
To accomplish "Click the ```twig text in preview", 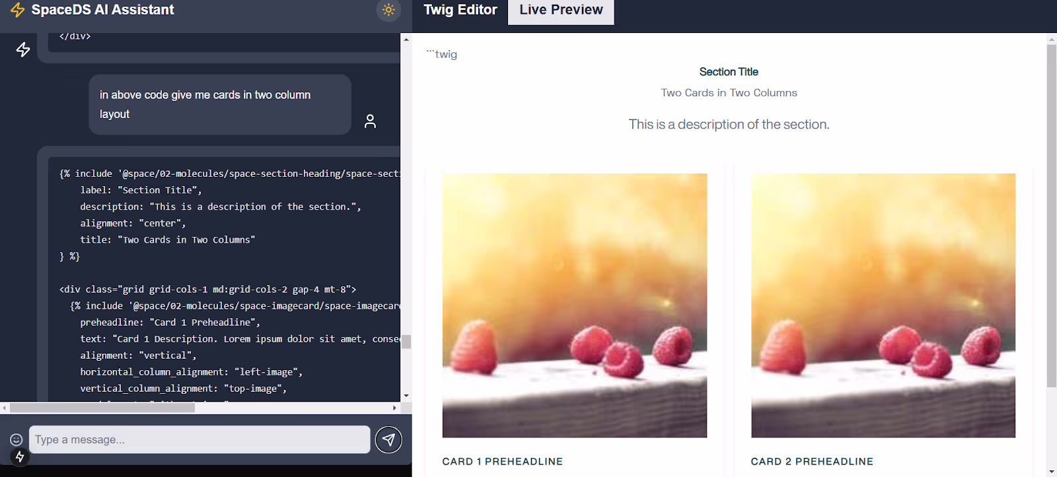I will pos(442,54).
